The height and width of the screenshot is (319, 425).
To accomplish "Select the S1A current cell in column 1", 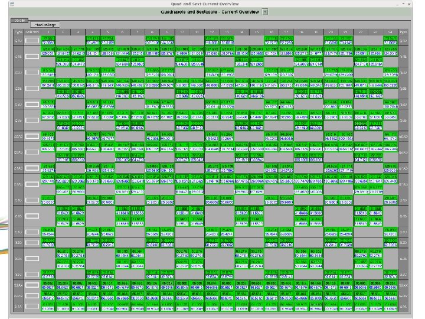I will 48,306.
